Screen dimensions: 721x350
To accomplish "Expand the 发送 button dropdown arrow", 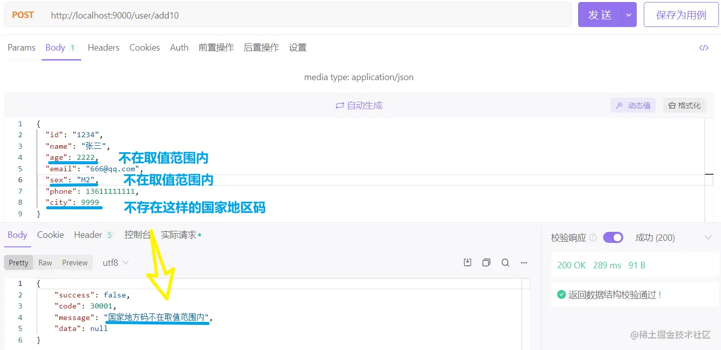I will click(x=629, y=15).
